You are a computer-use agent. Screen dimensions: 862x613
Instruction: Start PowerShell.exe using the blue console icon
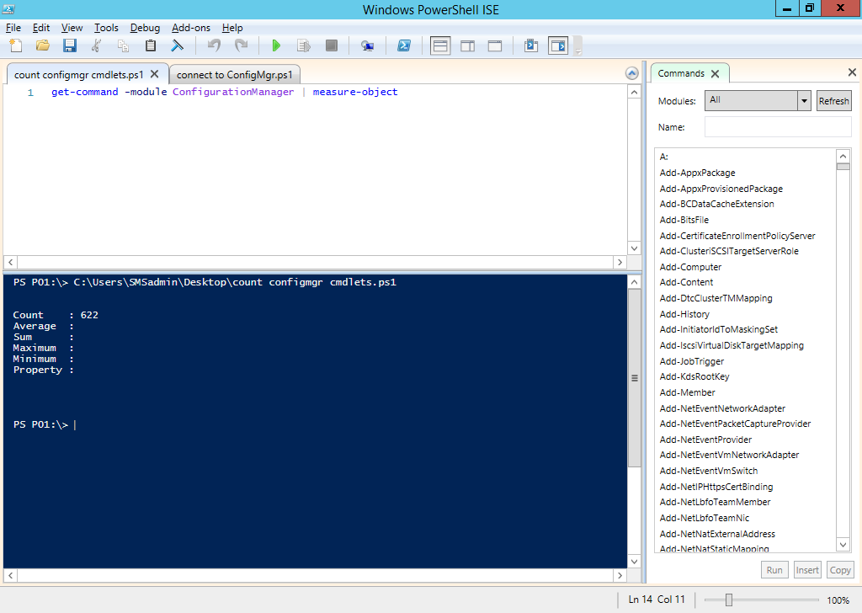point(404,45)
